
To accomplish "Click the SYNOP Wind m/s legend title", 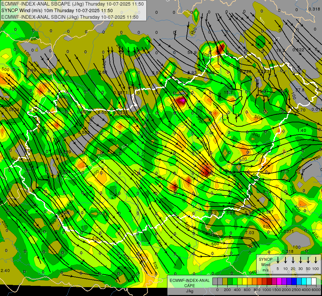I will click(265, 264).
